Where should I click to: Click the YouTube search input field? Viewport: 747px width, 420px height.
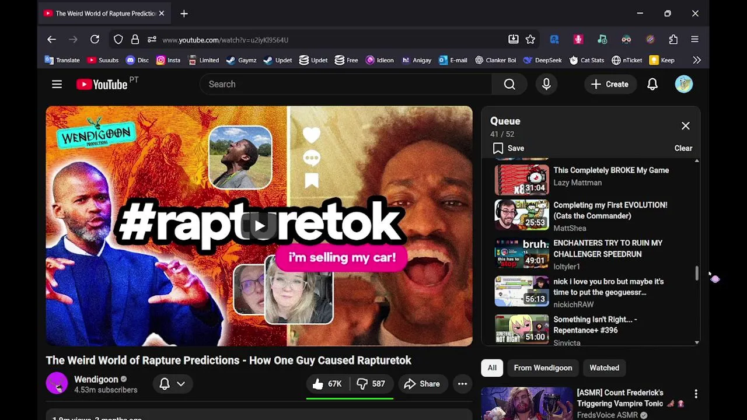[x=346, y=84]
